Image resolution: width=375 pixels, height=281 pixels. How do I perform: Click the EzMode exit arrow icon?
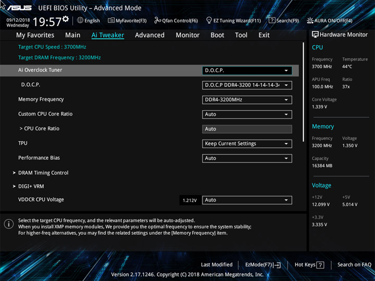277,265
